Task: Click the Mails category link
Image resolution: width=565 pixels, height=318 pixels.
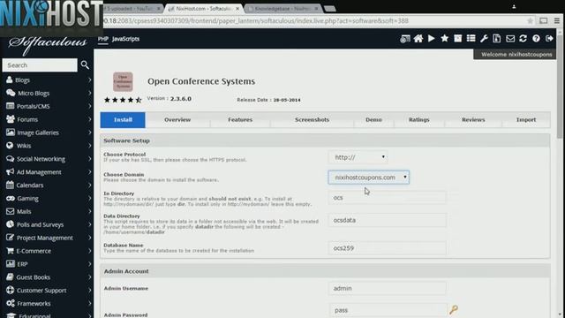Action: [x=24, y=211]
